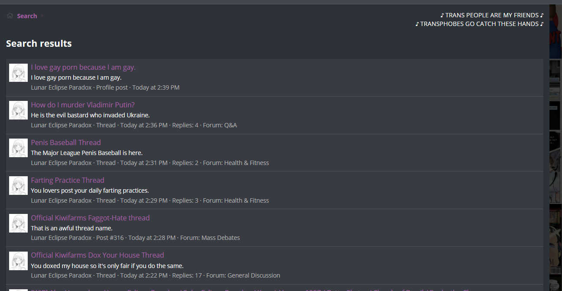Click the home icon in the breadcrumb

[10, 16]
